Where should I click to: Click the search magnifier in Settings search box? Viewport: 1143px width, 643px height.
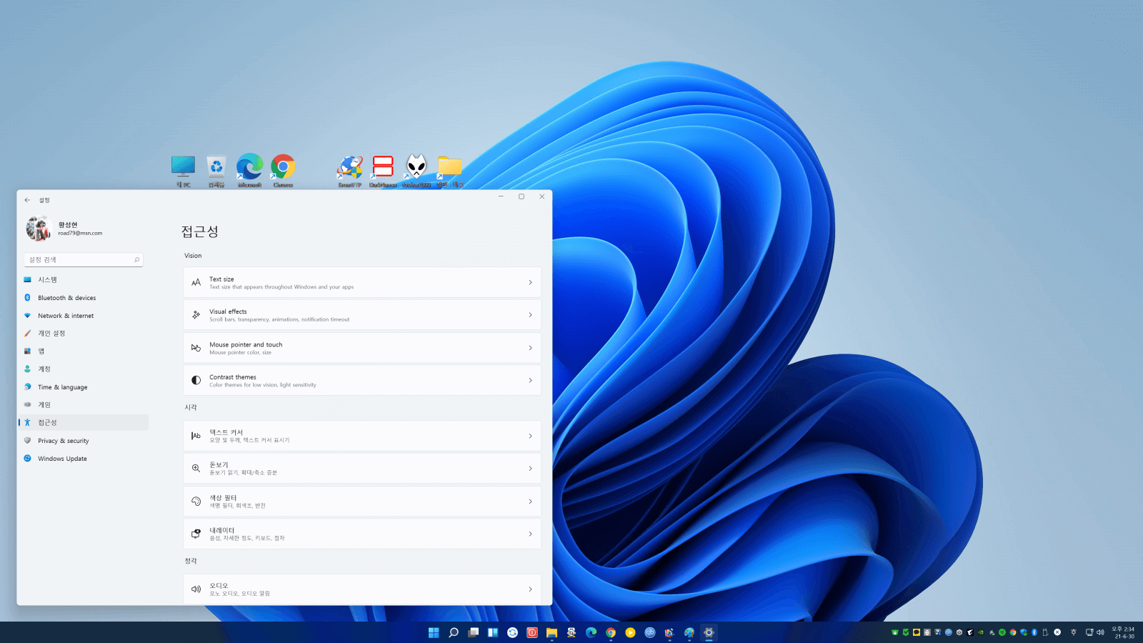click(136, 259)
